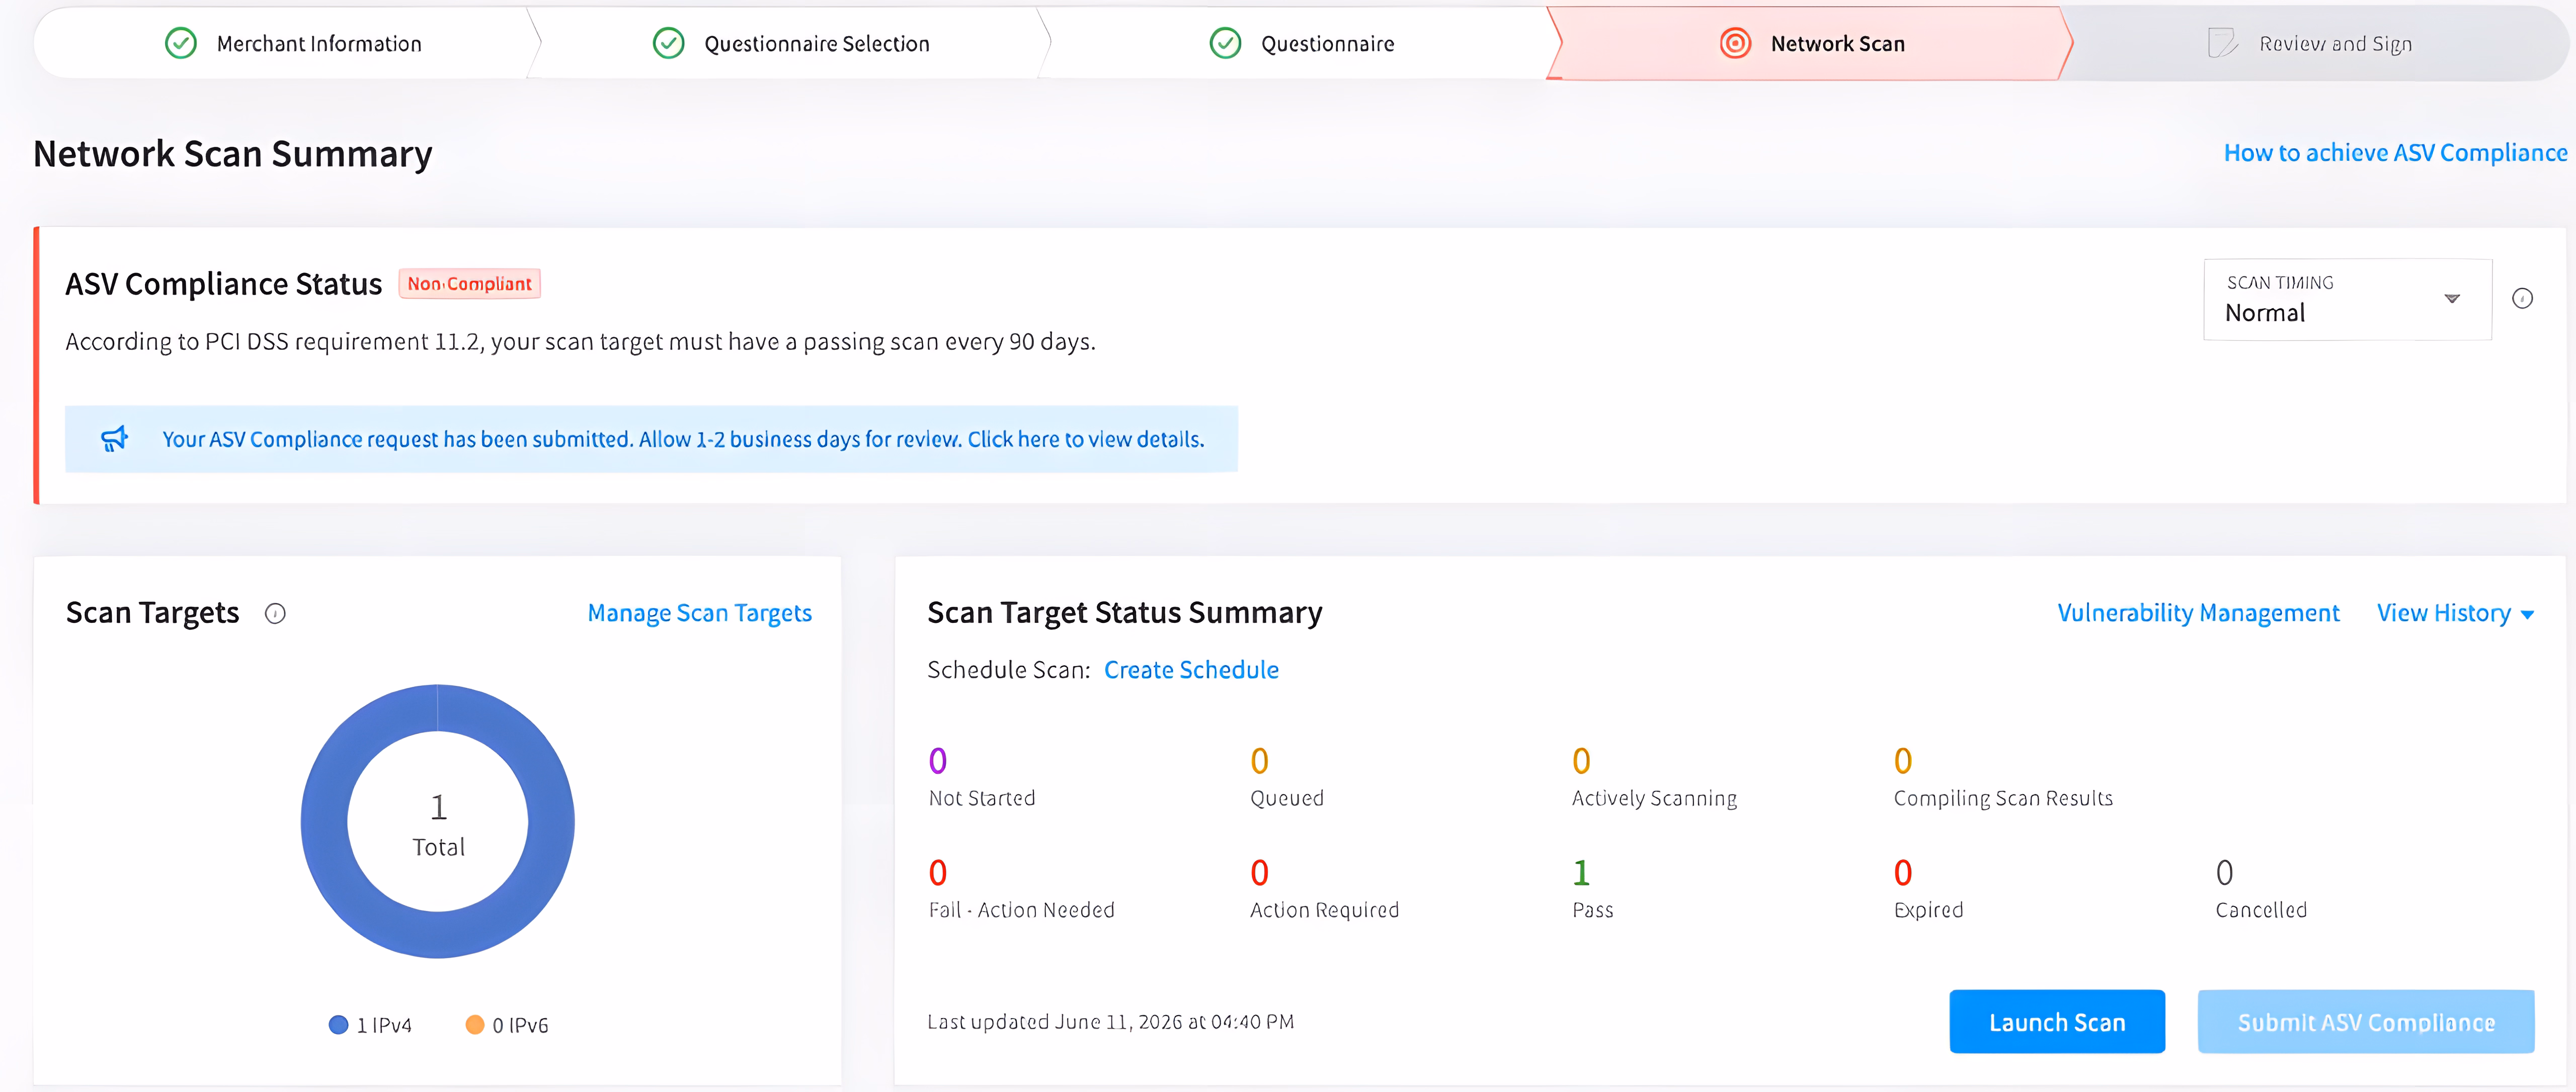Click the Compiling Scan Results count
Viewport: 2576px width, 1092px height.
click(x=1903, y=761)
